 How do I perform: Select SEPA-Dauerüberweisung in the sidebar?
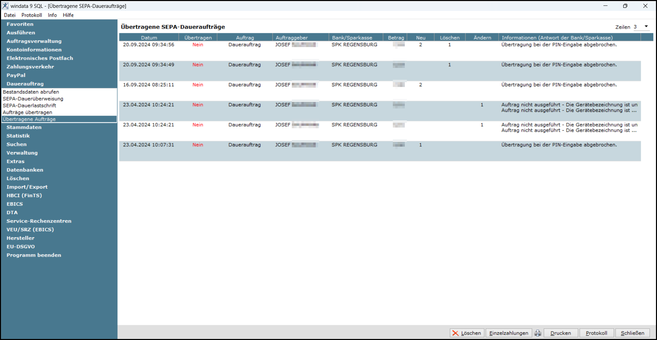(33, 99)
